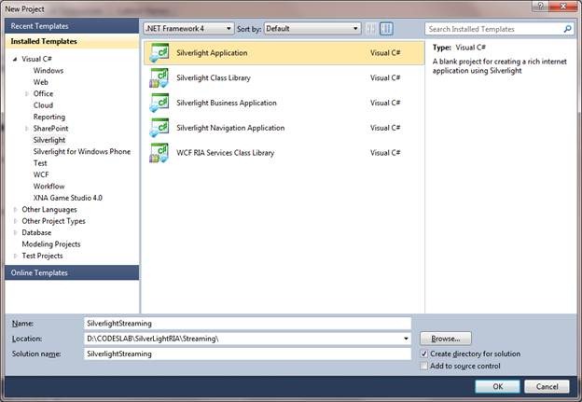582x402 pixels.
Task: Click the project Name text field
Action: pyautogui.click(x=246, y=323)
